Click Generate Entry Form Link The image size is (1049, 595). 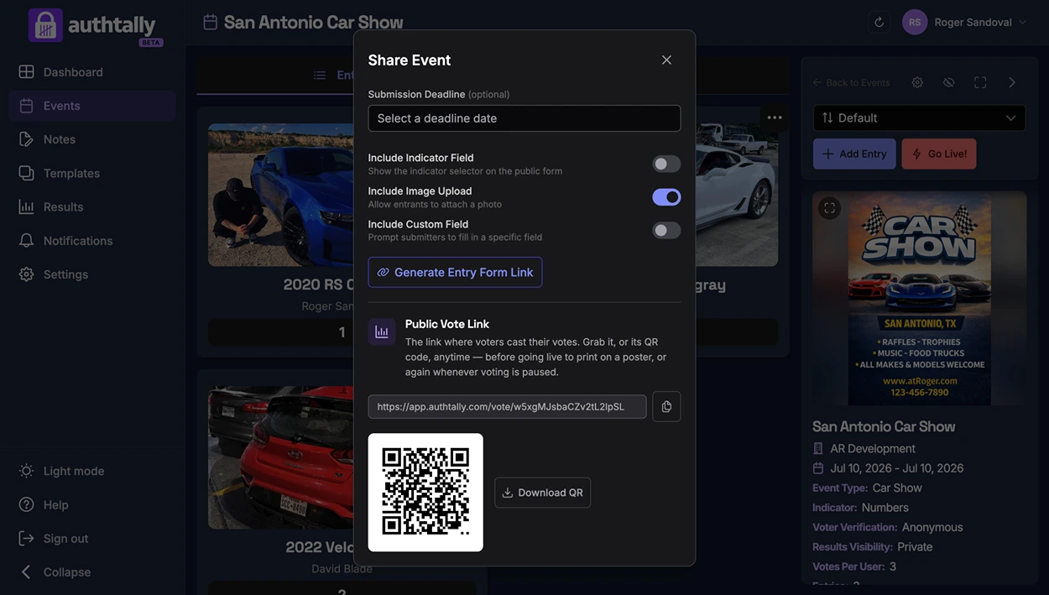click(x=455, y=272)
